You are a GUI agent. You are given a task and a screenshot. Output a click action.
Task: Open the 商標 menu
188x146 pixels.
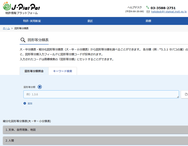click(x=148, y=21)
